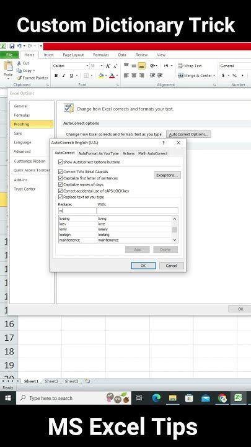251x447 pixels.
Task: Click the Font Color red A swatch
Action: 112,76
